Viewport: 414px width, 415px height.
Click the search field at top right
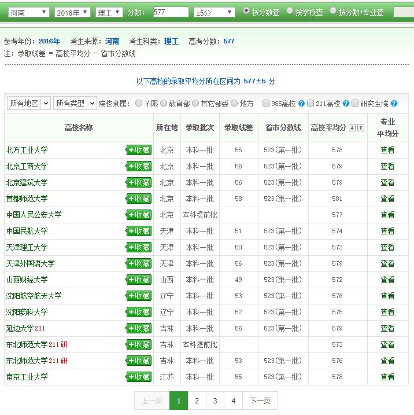point(404,12)
